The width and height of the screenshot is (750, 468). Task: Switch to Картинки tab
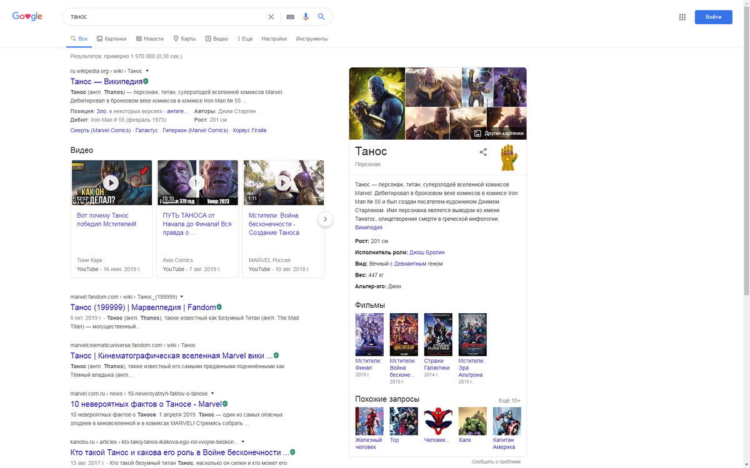pyautogui.click(x=111, y=39)
